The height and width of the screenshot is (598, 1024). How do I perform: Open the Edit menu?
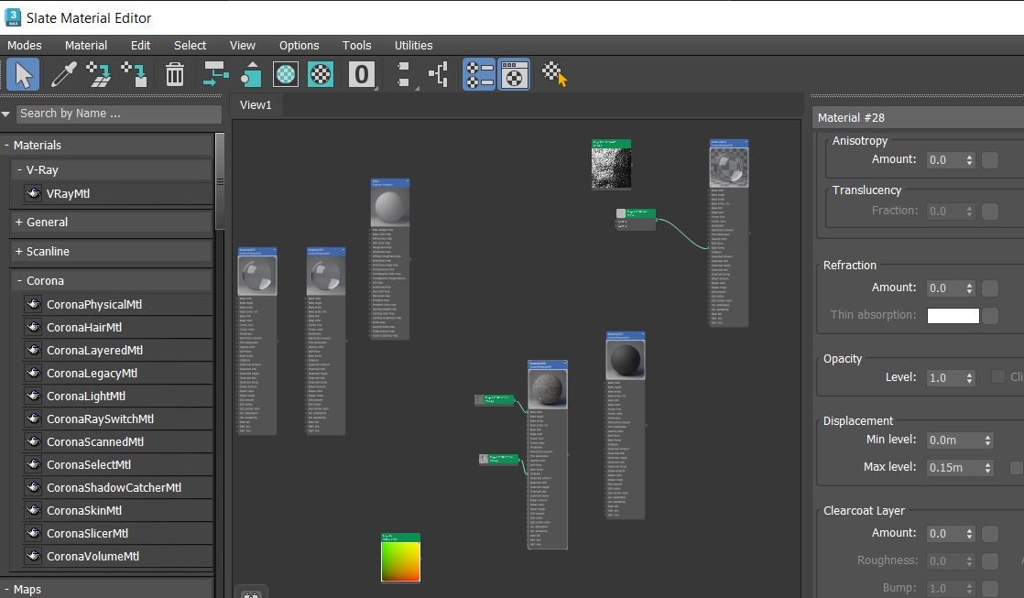click(140, 45)
